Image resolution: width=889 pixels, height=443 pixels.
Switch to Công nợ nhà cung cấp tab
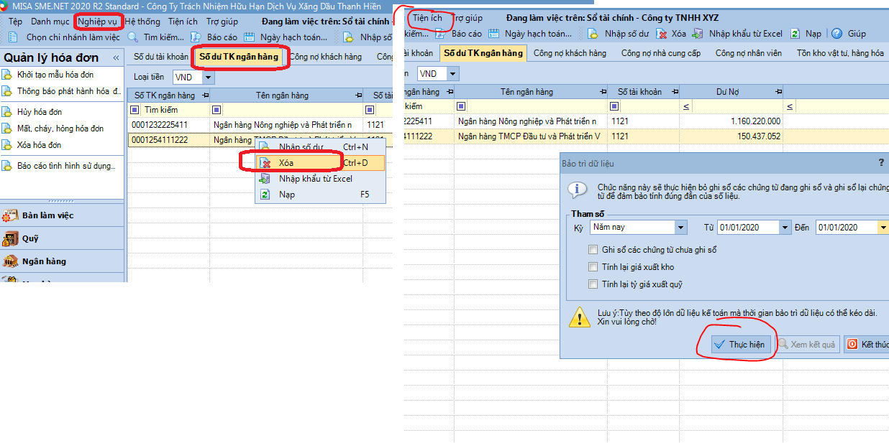click(x=660, y=53)
